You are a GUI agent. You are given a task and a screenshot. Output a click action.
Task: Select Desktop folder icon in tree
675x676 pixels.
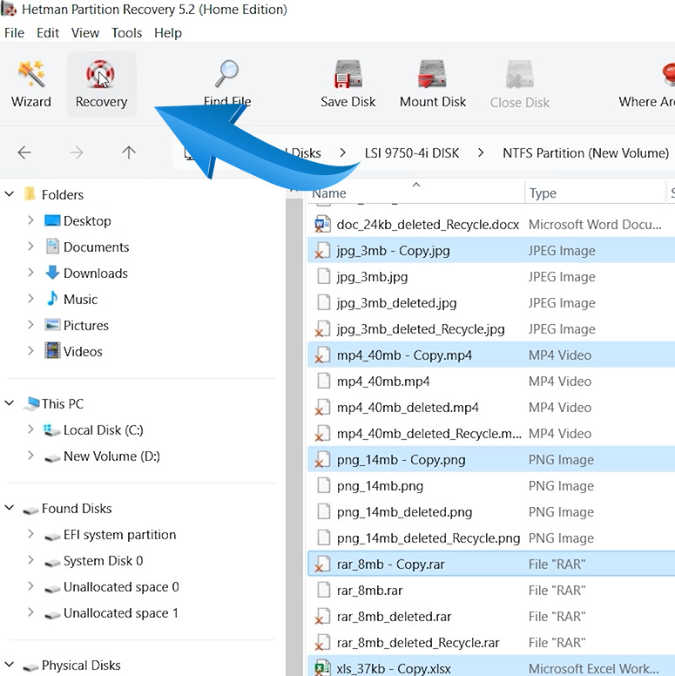[52, 220]
